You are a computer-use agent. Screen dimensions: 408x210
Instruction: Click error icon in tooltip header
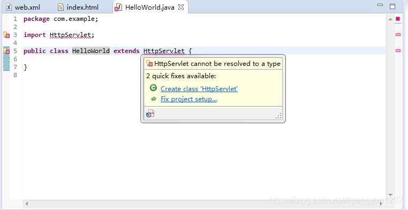[x=149, y=64]
